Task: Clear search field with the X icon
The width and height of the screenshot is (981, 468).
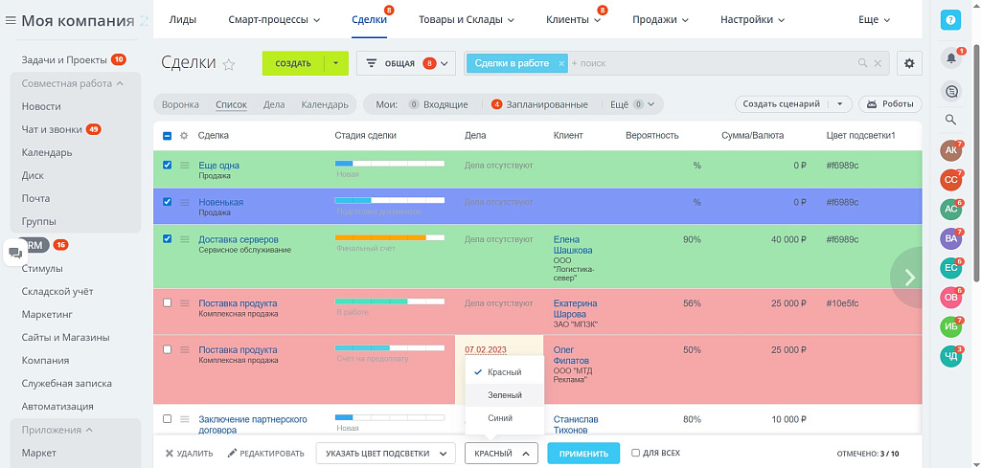Action: pos(877,63)
